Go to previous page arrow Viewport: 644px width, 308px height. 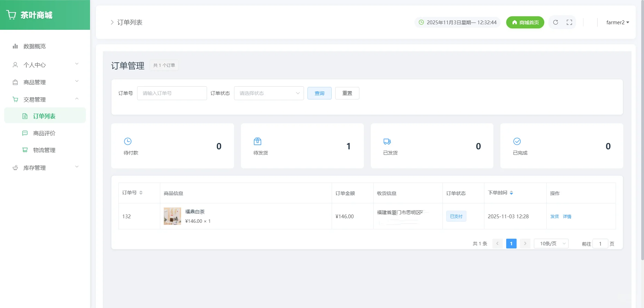point(498,244)
